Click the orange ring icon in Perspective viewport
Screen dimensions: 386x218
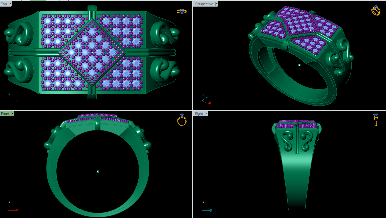click(376, 10)
